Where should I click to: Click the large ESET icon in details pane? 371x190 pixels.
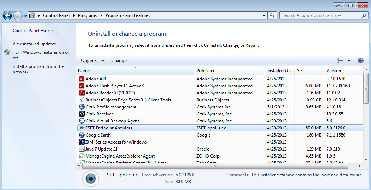pyautogui.click(x=91, y=179)
